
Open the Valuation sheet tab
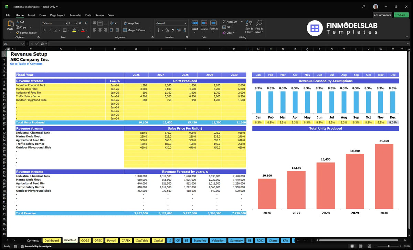pyautogui.click(x=218, y=240)
